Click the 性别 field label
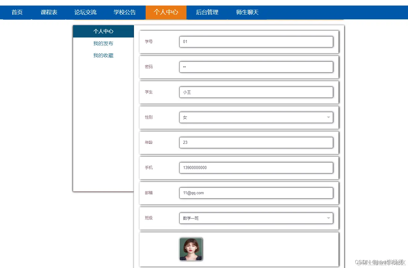408x268 pixels. click(149, 117)
